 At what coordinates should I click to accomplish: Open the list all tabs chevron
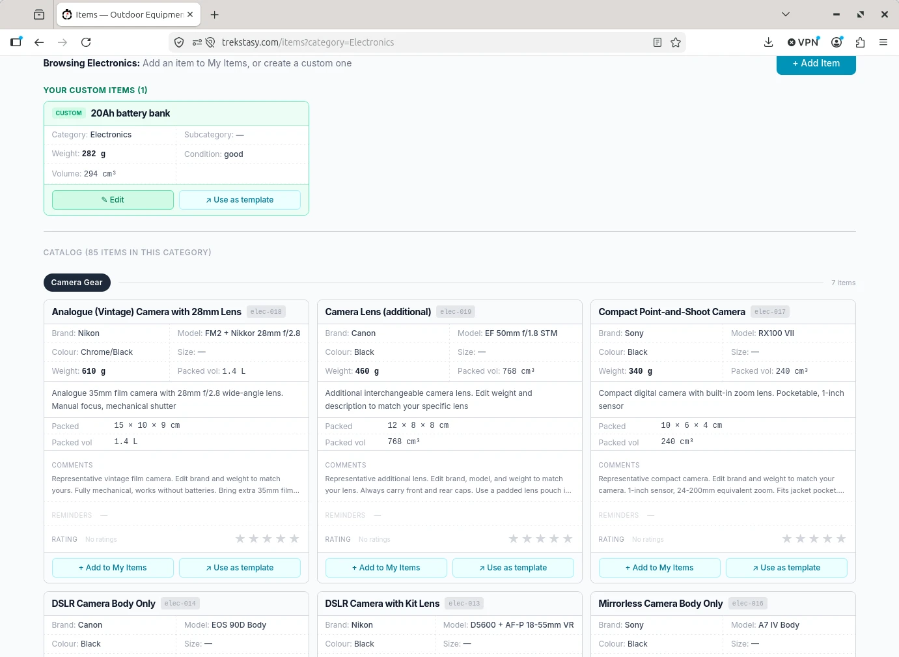(786, 14)
